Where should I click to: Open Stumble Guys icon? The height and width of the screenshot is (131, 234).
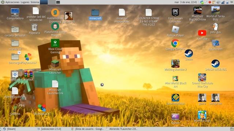tap(202, 115)
